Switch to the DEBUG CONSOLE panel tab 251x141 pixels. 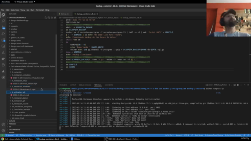[x=85, y=85]
